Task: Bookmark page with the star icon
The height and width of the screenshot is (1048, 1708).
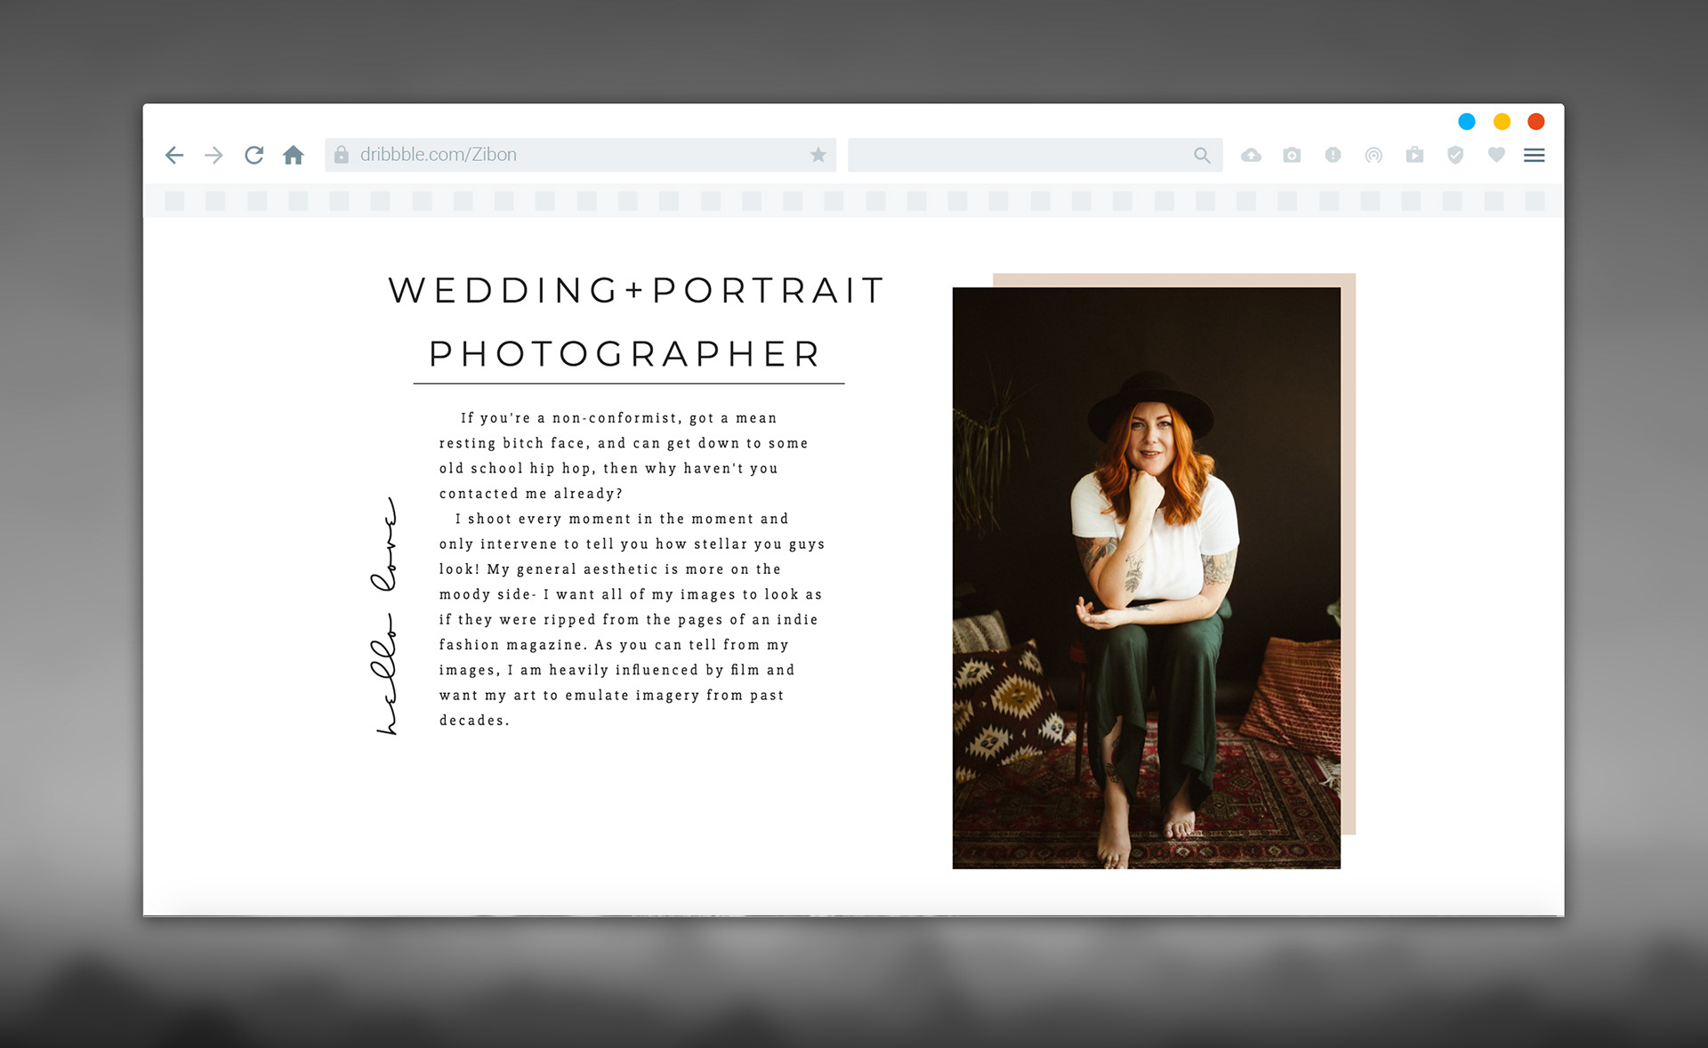Action: [818, 155]
